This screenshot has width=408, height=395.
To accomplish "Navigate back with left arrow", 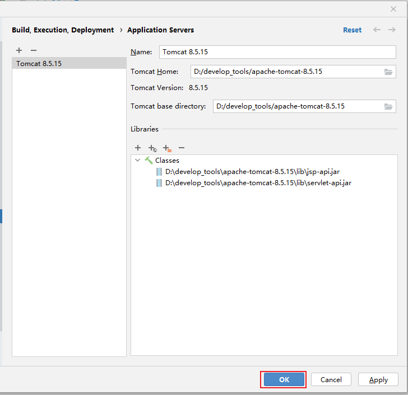I will coord(377,30).
